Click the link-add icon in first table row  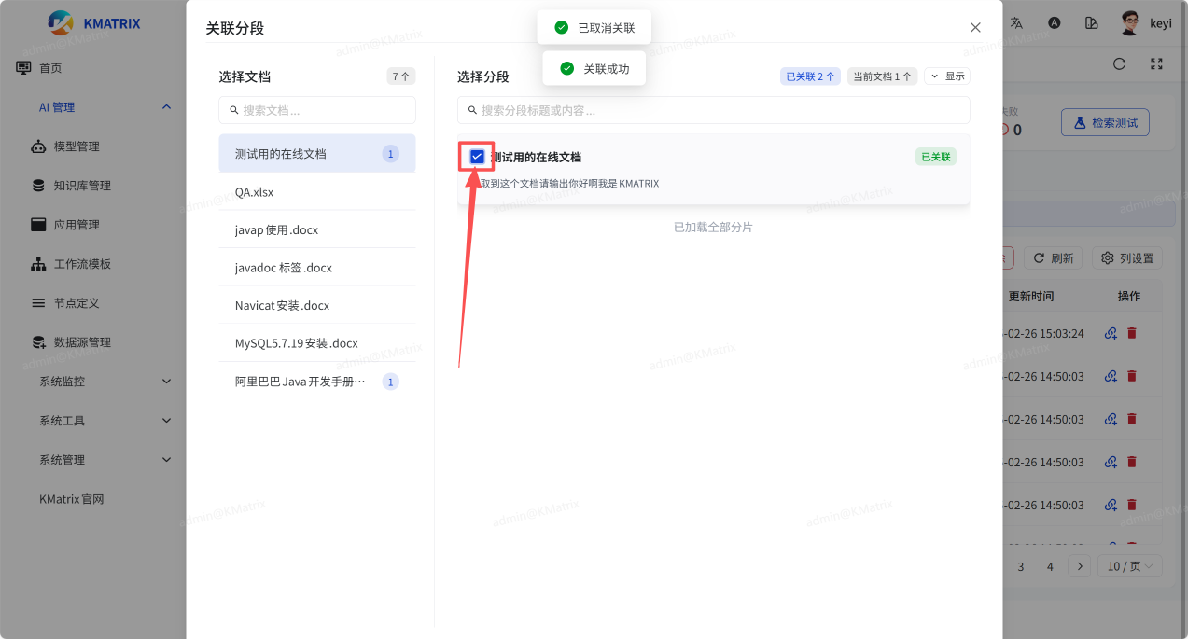pyautogui.click(x=1111, y=333)
